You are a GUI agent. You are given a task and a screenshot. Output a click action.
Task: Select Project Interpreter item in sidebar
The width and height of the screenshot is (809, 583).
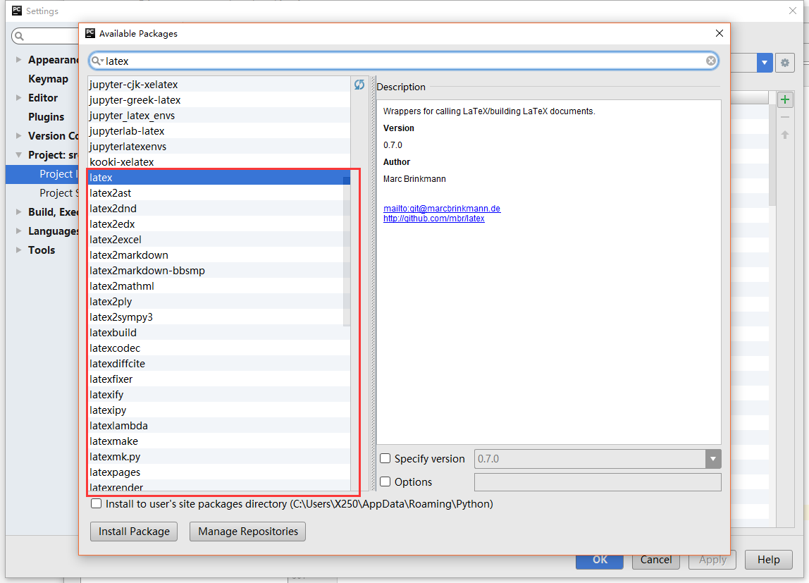[x=42, y=174]
